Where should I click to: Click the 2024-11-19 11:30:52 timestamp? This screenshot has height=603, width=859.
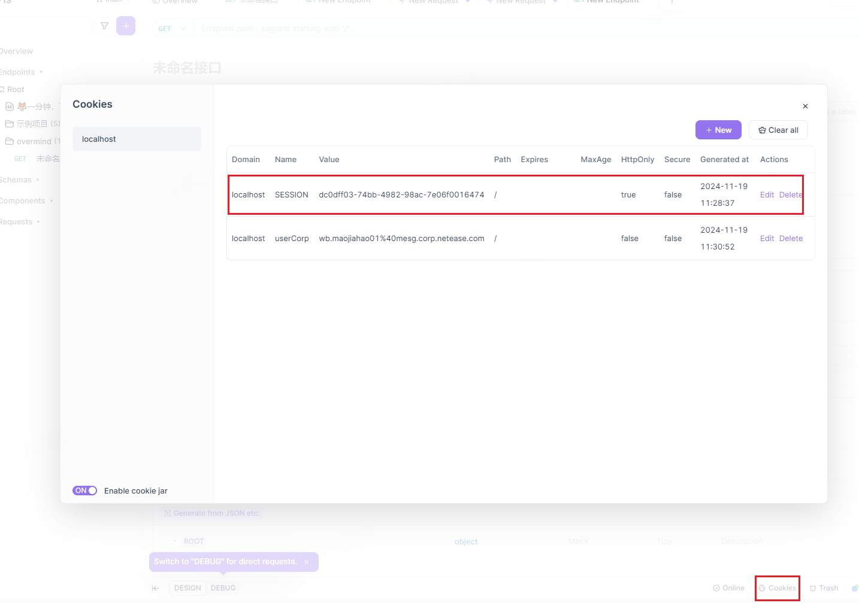coord(724,238)
